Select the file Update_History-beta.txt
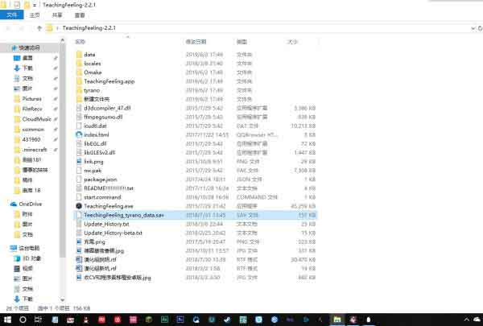This screenshot has width=483, height=326. coord(113,233)
